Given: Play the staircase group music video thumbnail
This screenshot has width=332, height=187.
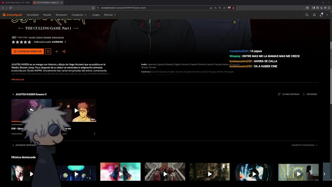Looking at the screenshot, I should (x=165, y=172).
